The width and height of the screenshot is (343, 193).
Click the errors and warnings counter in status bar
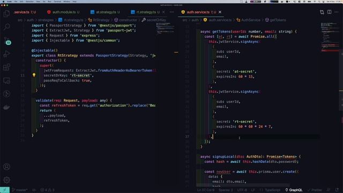click(x=47, y=190)
